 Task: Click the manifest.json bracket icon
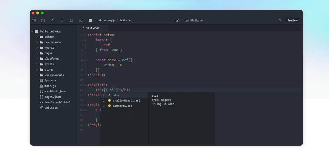tap(41, 91)
